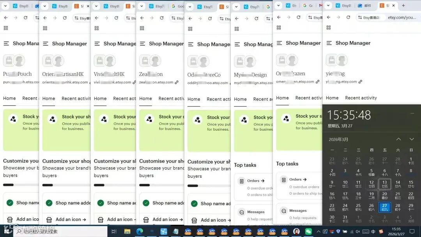Viewport: 421px width, 237px height.
Task: Click customize progress bar in StoreCo window
Action: [x=209, y=186]
